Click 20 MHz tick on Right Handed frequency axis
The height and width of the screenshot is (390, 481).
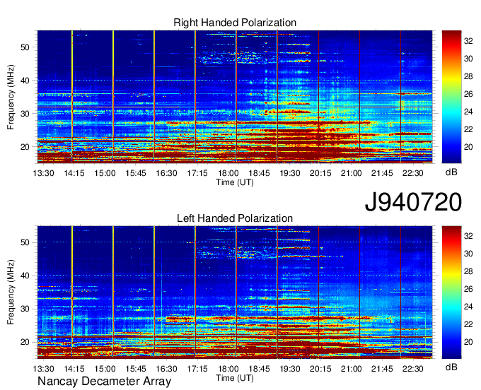click(25, 147)
